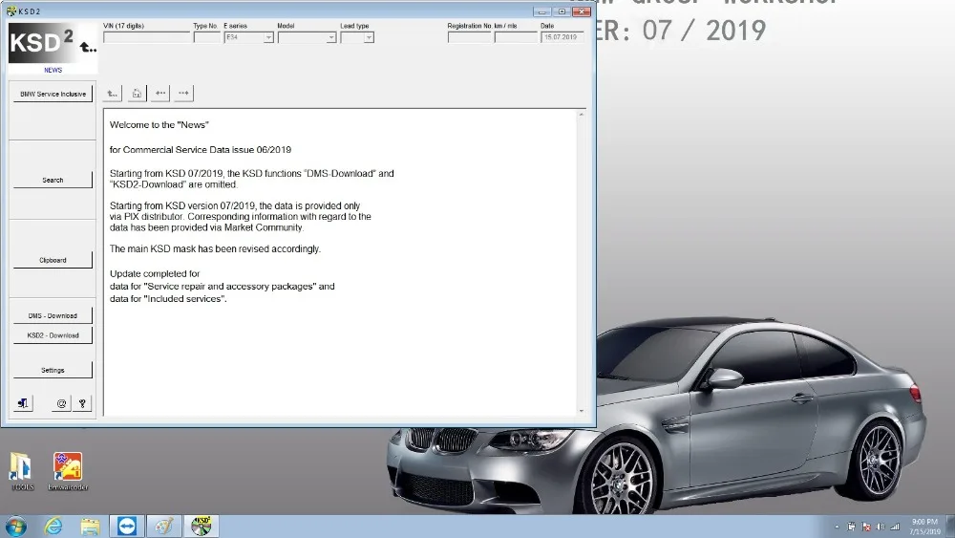Click the 'data for "Included services".' line

click(168, 299)
